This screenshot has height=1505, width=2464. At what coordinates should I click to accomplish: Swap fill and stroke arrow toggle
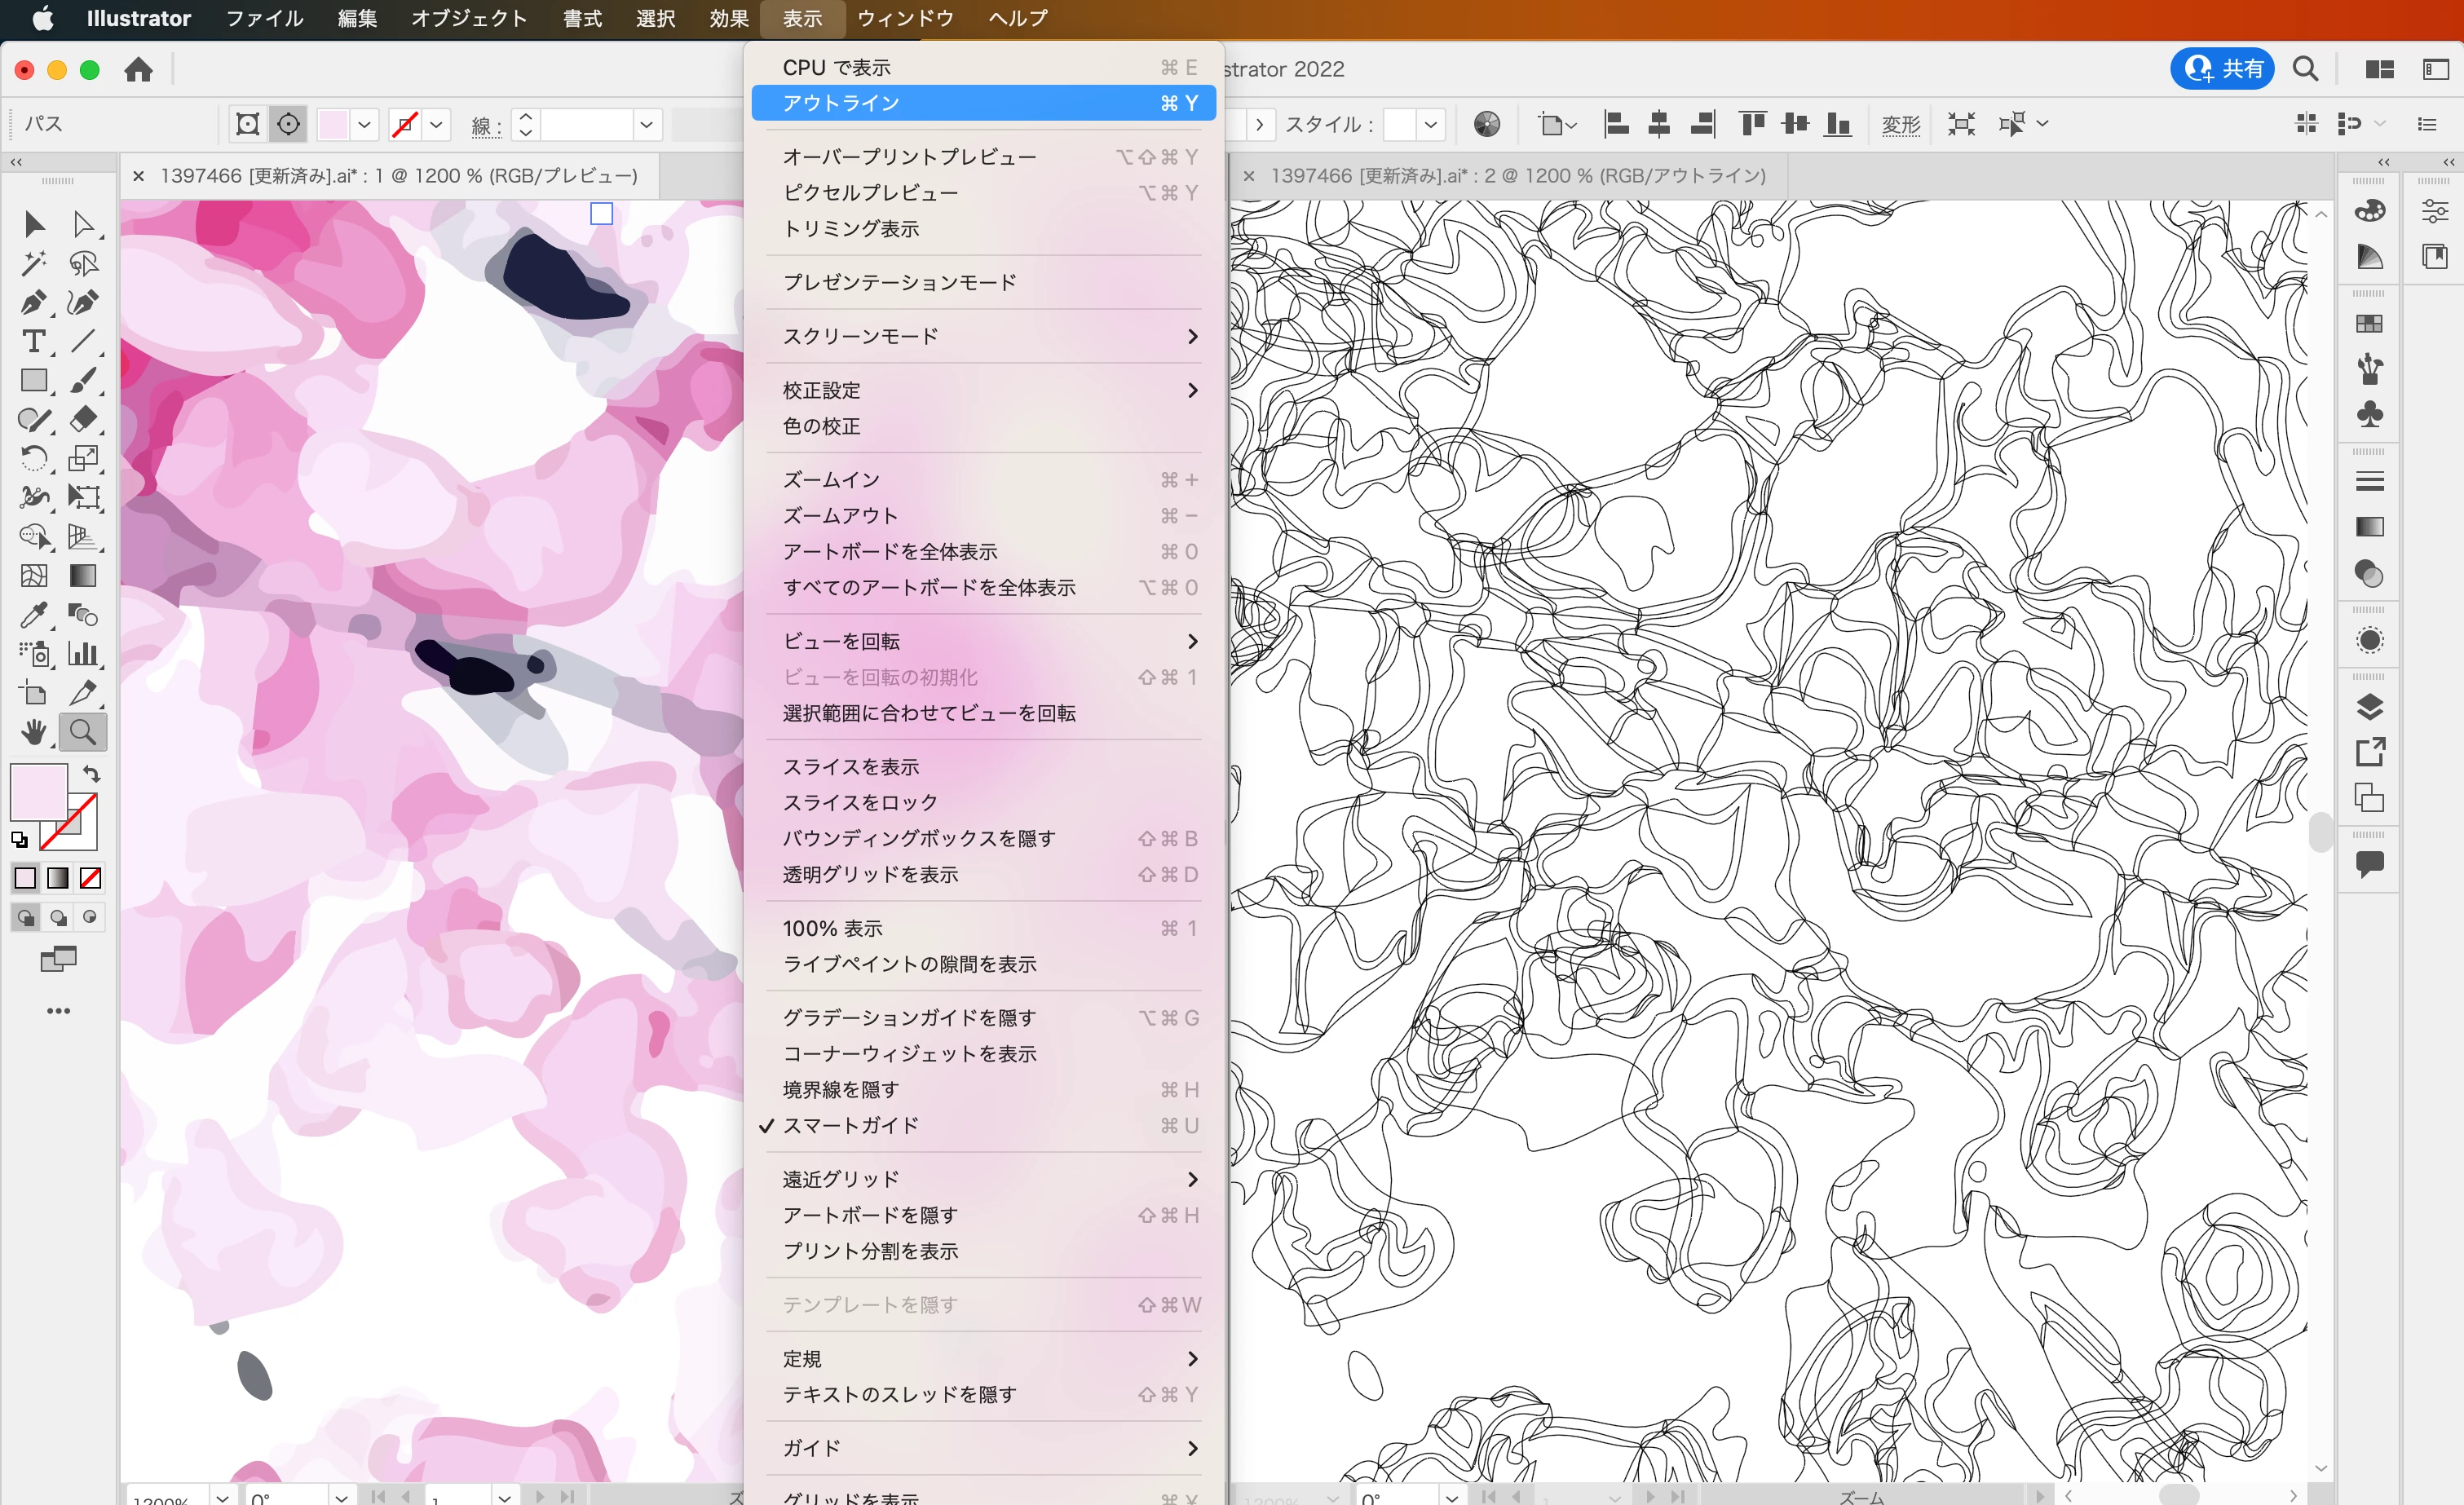[91, 773]
